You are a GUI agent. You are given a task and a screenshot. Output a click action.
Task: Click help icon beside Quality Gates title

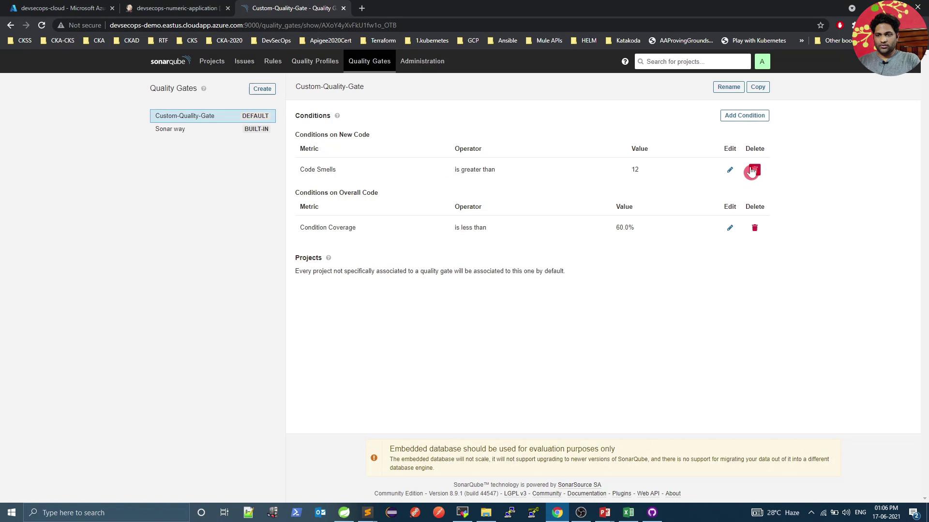(x=204, y=89)
